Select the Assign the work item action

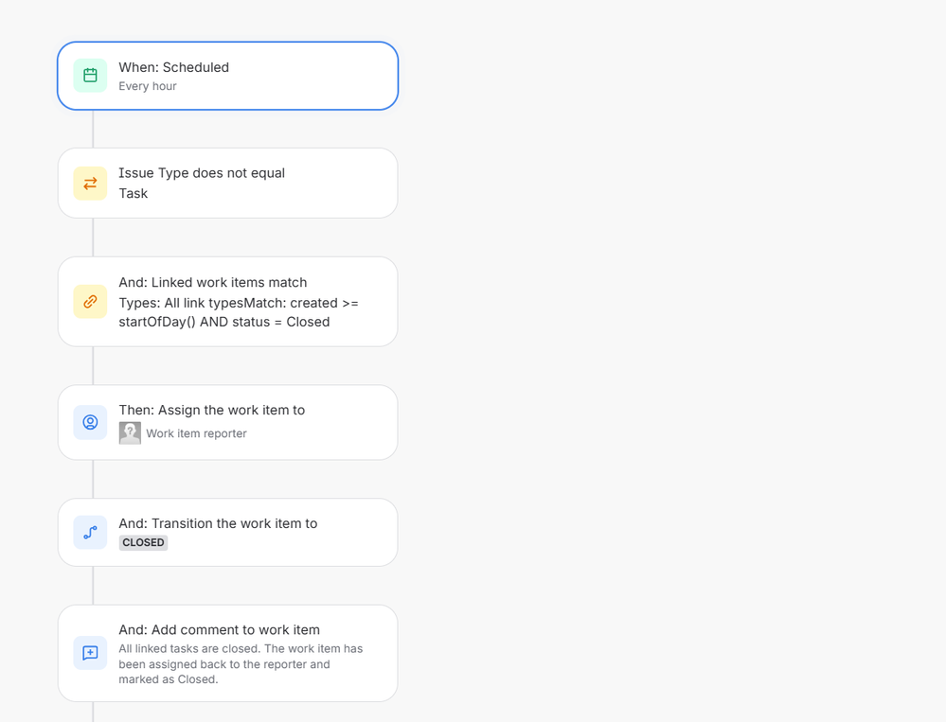click(x=227, y=422)
